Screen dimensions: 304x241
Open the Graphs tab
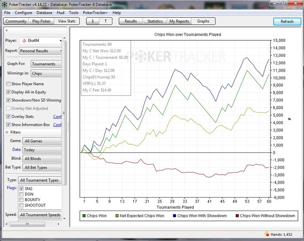pos(203,21)
